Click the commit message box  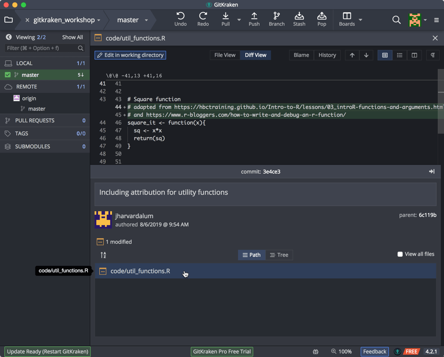265,194
